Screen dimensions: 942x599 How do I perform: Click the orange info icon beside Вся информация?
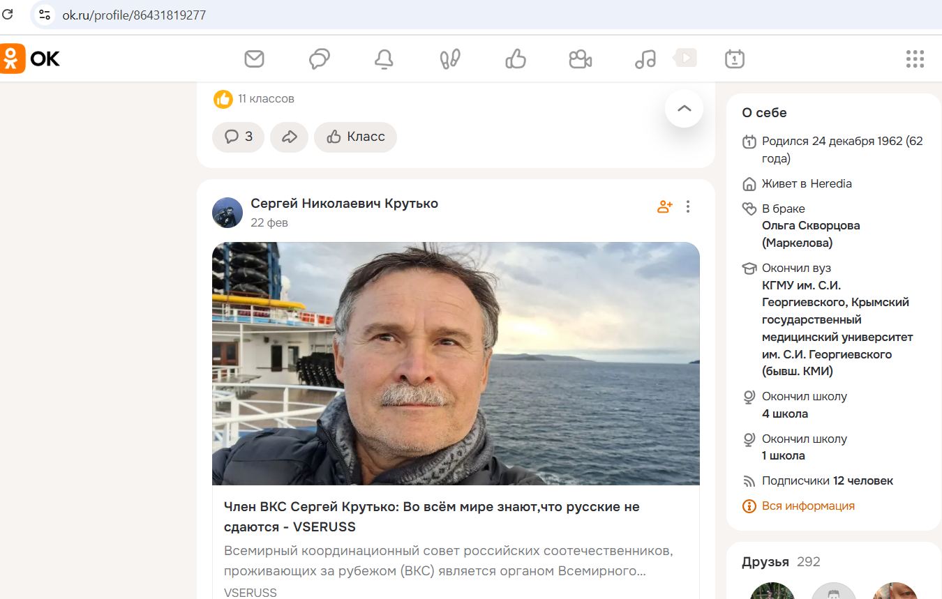749,506
